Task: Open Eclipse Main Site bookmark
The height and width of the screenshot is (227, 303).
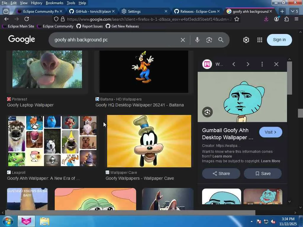Action: [x=18, y=26]
